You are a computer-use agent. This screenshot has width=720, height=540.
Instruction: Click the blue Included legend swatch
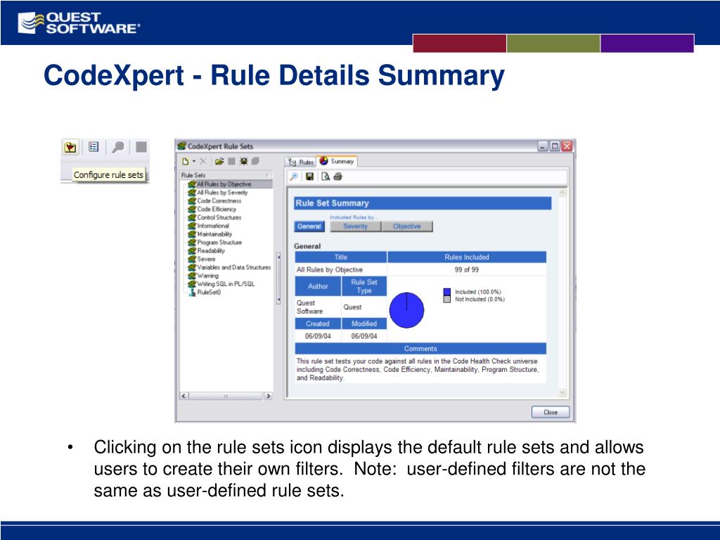click(446, 292)
